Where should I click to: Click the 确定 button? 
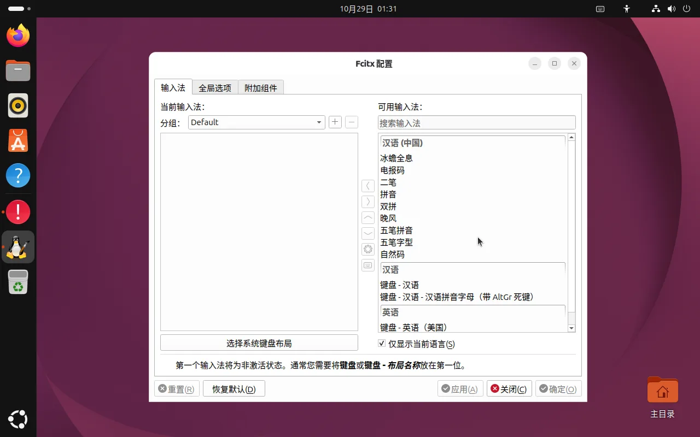coord(558,389)
